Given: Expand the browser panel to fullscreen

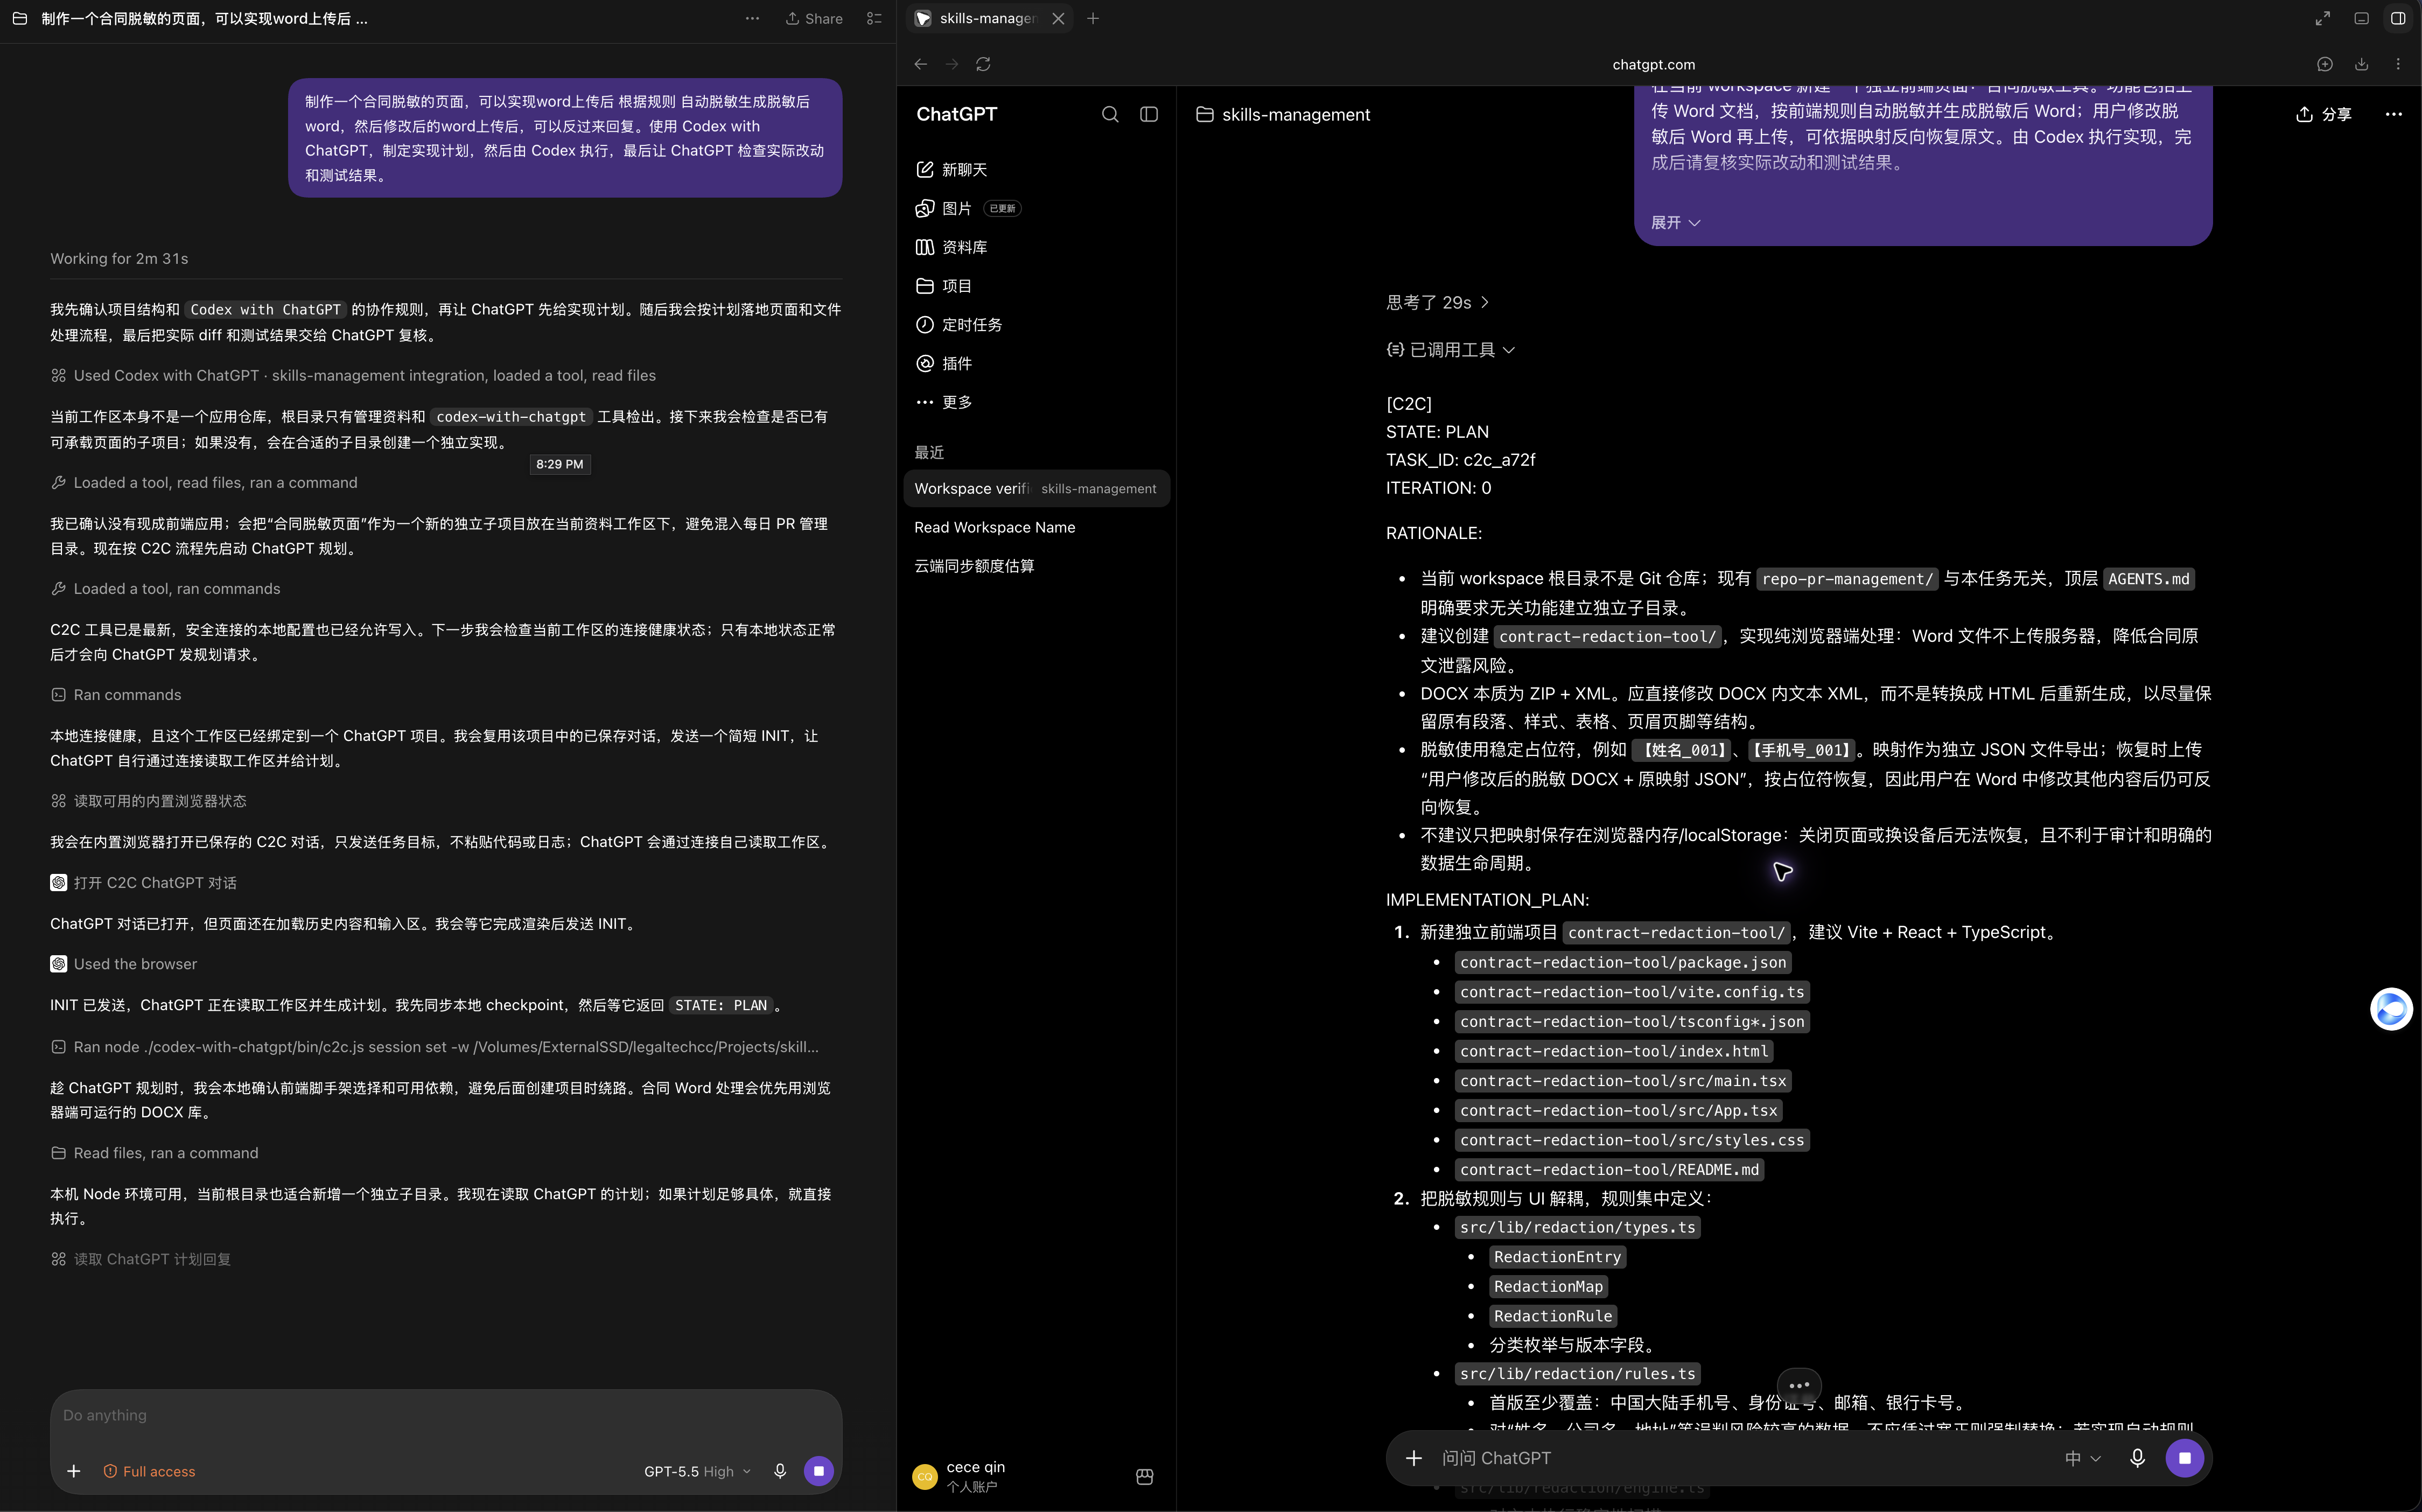Looking at the screenshot, I should coord(2323,18).
